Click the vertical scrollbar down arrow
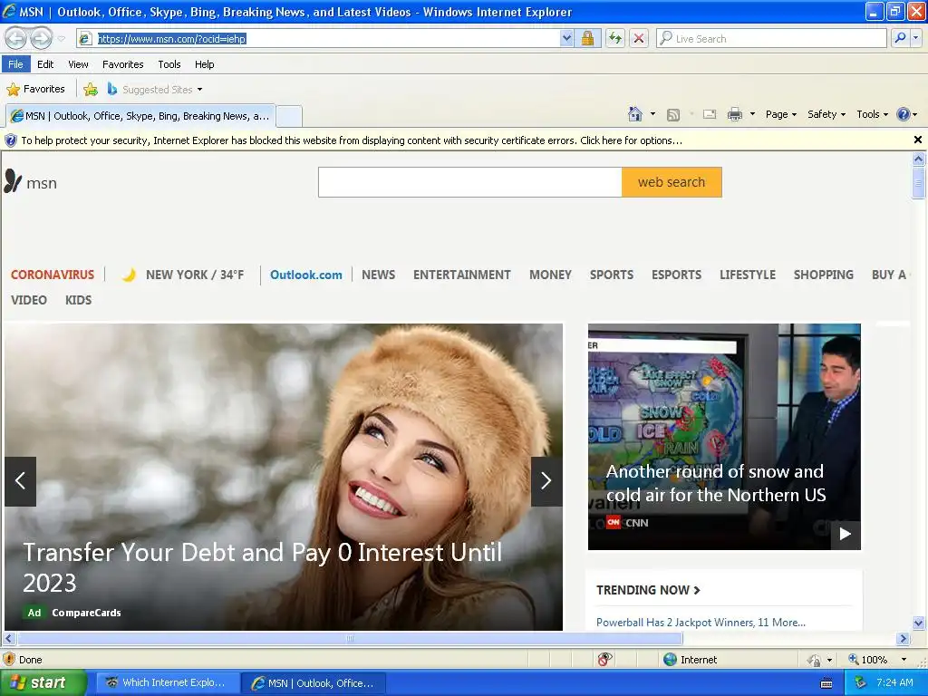This screenshot has height=696, width=928. 919,623
